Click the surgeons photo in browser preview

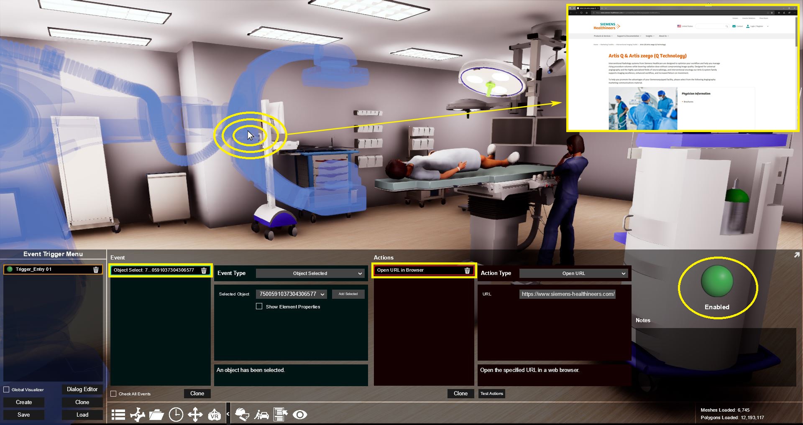pos(643,108)
